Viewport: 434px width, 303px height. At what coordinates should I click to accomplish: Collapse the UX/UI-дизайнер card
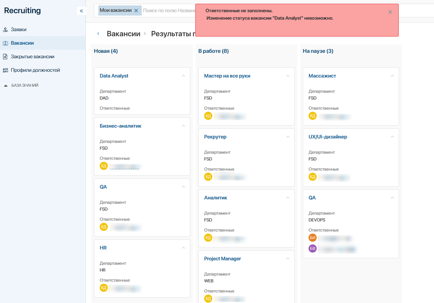pyautogui.click(x=392, y=137)
